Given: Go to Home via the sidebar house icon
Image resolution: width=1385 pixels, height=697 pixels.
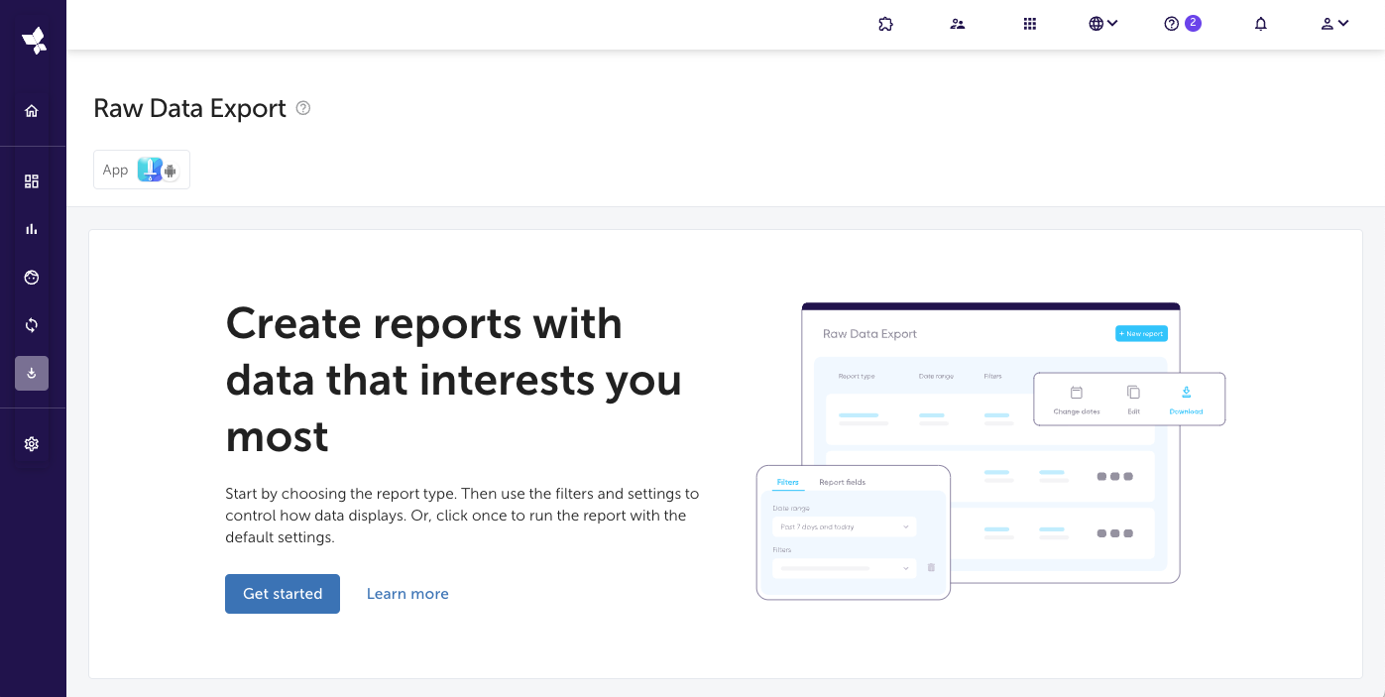Looking at the screenshot, I should [32, 111].
